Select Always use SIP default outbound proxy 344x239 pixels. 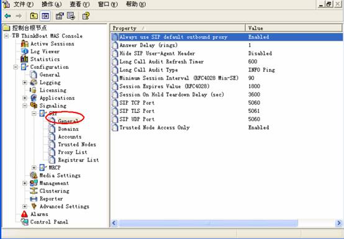[227, 37]
